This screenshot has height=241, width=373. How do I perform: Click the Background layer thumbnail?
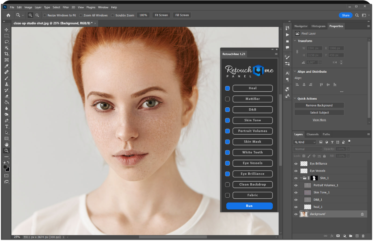pos(304,214)
